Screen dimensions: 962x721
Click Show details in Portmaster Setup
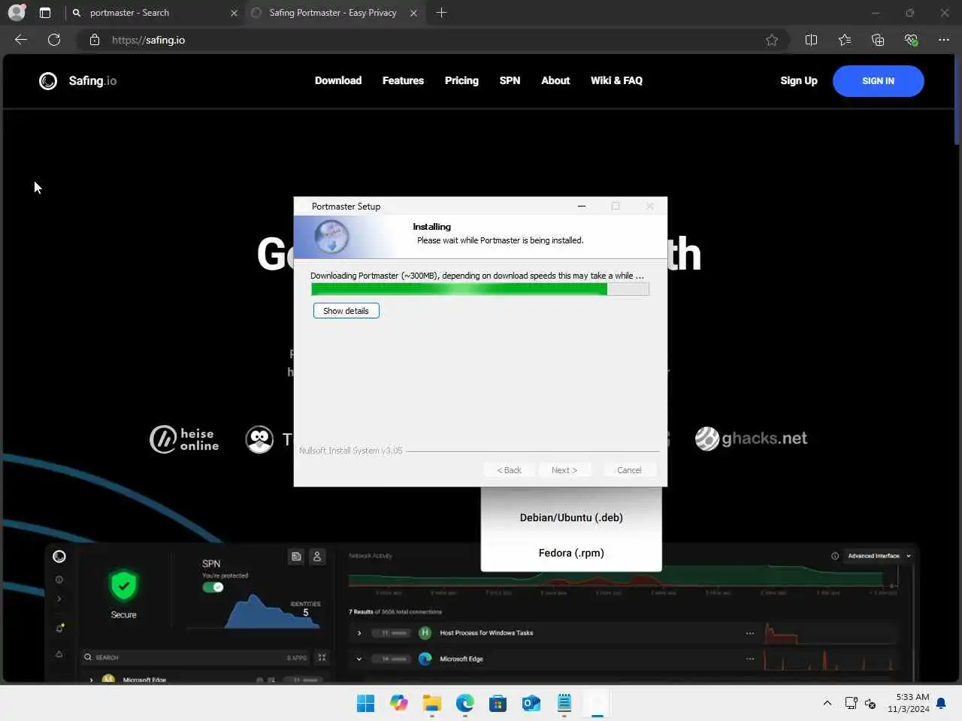[x=346, y=311]
